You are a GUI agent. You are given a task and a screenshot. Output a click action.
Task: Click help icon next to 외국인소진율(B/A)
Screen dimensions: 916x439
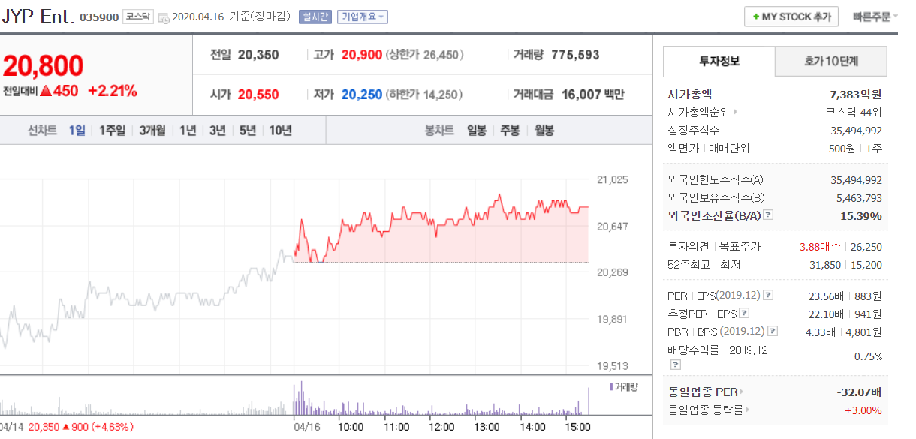click(768, 215)
